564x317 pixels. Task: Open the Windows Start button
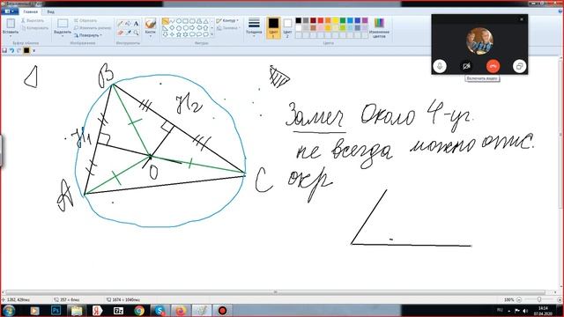point(9,310)
